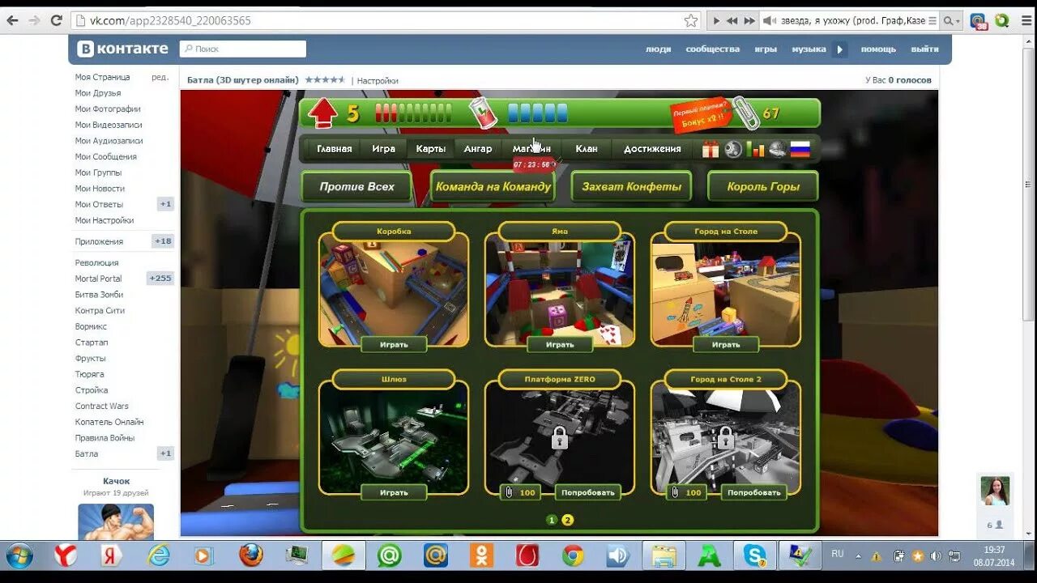Click Играть on the Шлюз map
The height and width of the screenshot is (583, 1037).
(x=394, y=492)
